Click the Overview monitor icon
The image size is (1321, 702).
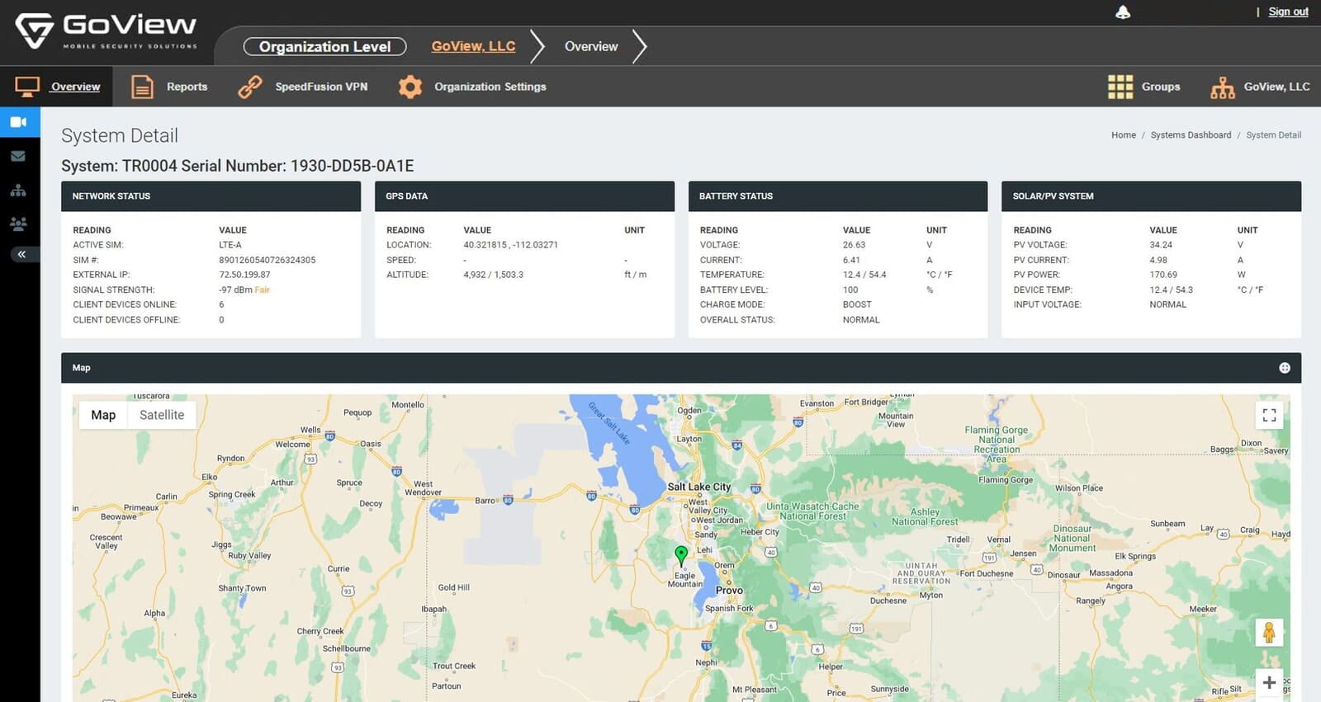click(27, 87)
